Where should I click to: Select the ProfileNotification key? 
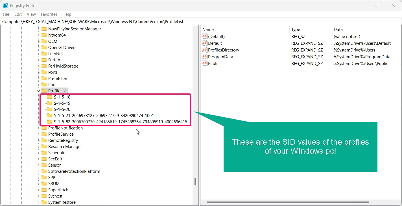pyautogui.click(x=65, y=128)
